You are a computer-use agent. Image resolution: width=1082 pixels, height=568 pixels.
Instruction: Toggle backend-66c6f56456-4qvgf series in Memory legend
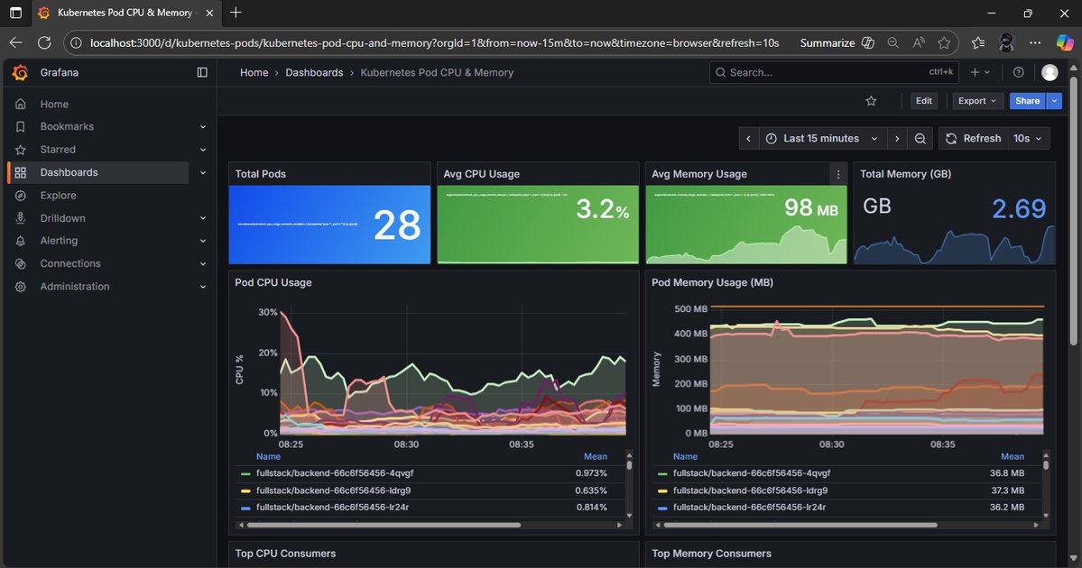[752, 473]
